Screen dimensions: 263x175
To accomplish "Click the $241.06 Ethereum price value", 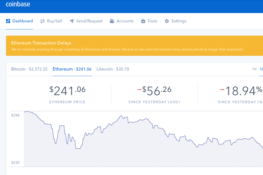I will click(x=67, y=91).
